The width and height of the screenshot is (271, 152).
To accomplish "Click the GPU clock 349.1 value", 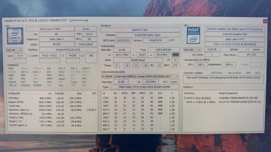I will 201,64.
